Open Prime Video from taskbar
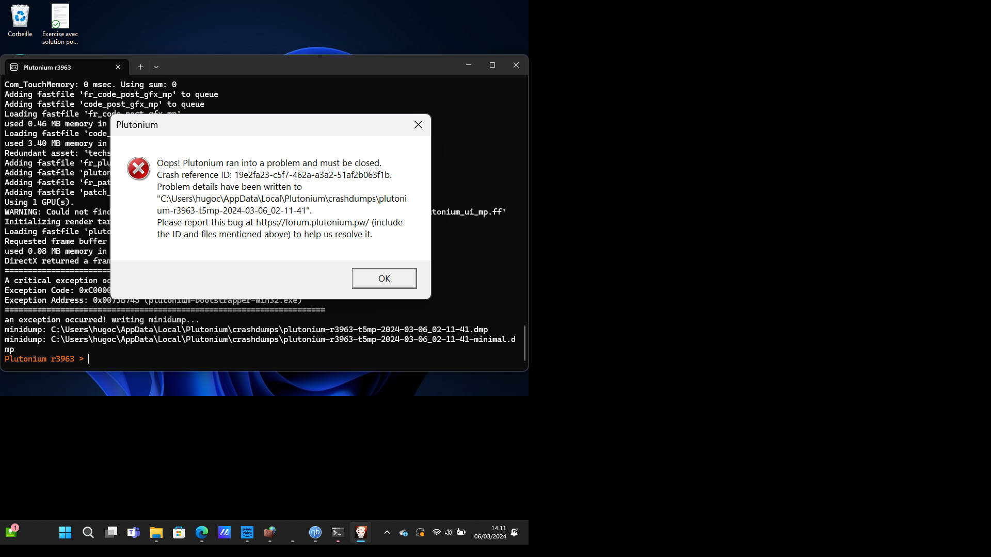Viewport: 991px width, 557px height. [247, 532]
